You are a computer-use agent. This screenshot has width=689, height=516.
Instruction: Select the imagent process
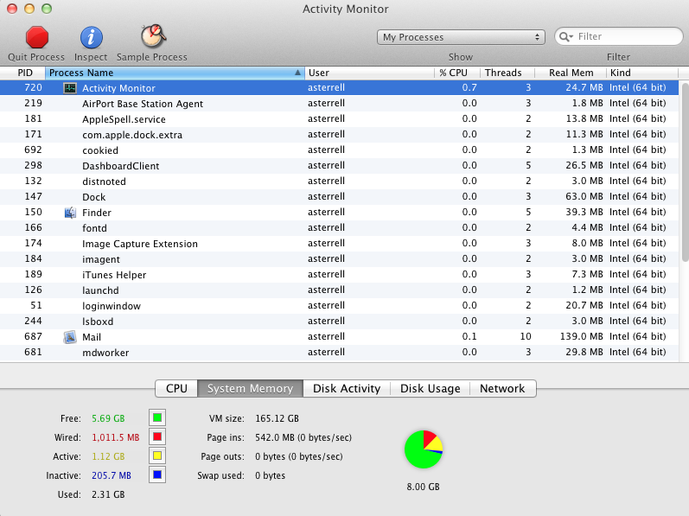[339, 259]
